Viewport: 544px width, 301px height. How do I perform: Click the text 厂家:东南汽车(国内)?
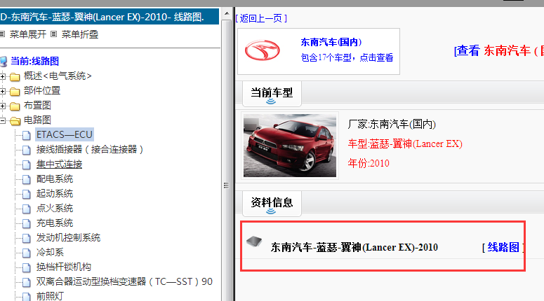click(392, 124)
